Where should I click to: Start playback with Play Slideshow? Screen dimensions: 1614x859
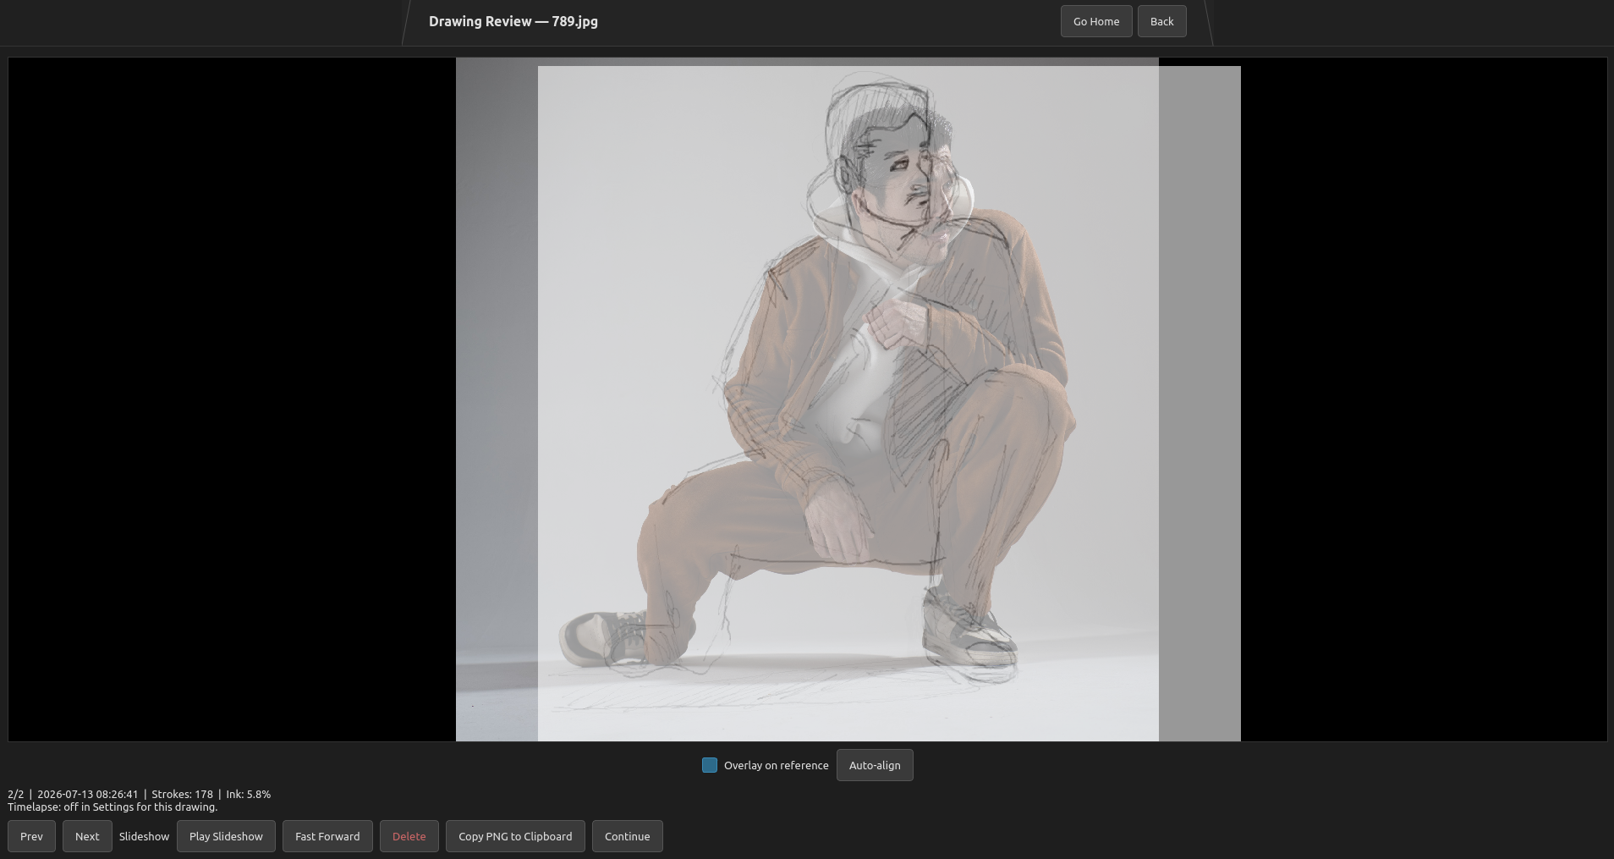(x=226, y=836)
